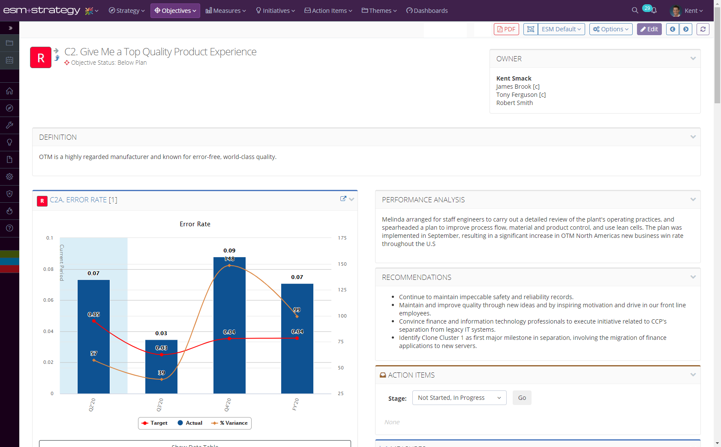Navigate to next objective with right arrow
This screenshot has width=721, height=447.
click(x=686, y=29)
